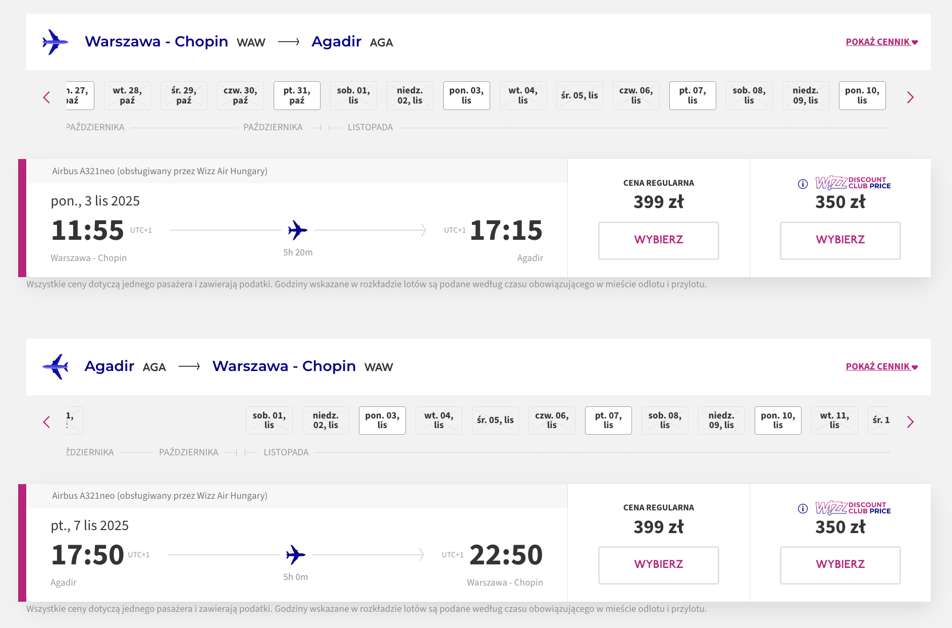Select outbound date pon. 10, lis

pyautogui.click(x=862, y=95)
